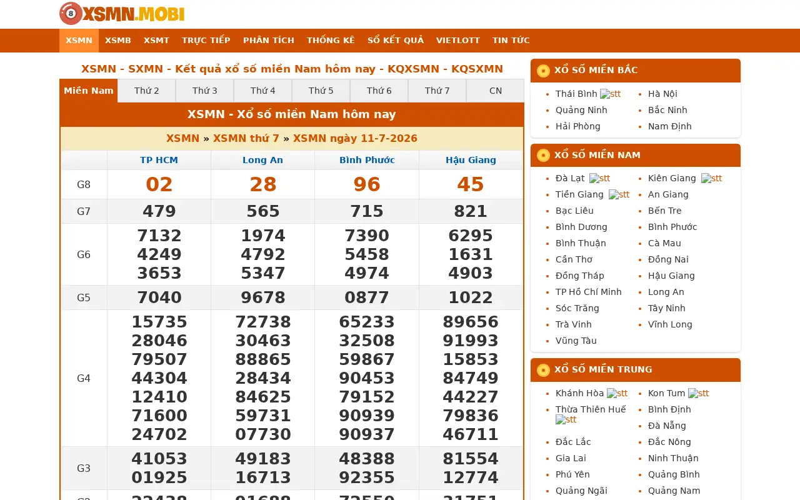
Task: Open the PHÂN TÍCH menu item
Action: tap(269, 41)
